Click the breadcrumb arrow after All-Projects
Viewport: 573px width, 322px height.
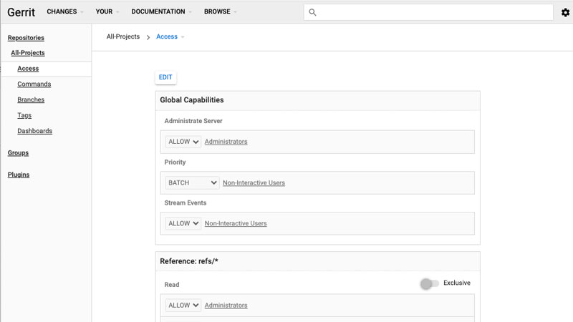tap(148, 37)
